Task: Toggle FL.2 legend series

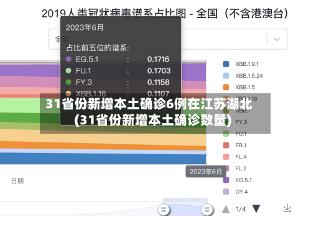Action: pyautogui.click(x=234, y=169)
